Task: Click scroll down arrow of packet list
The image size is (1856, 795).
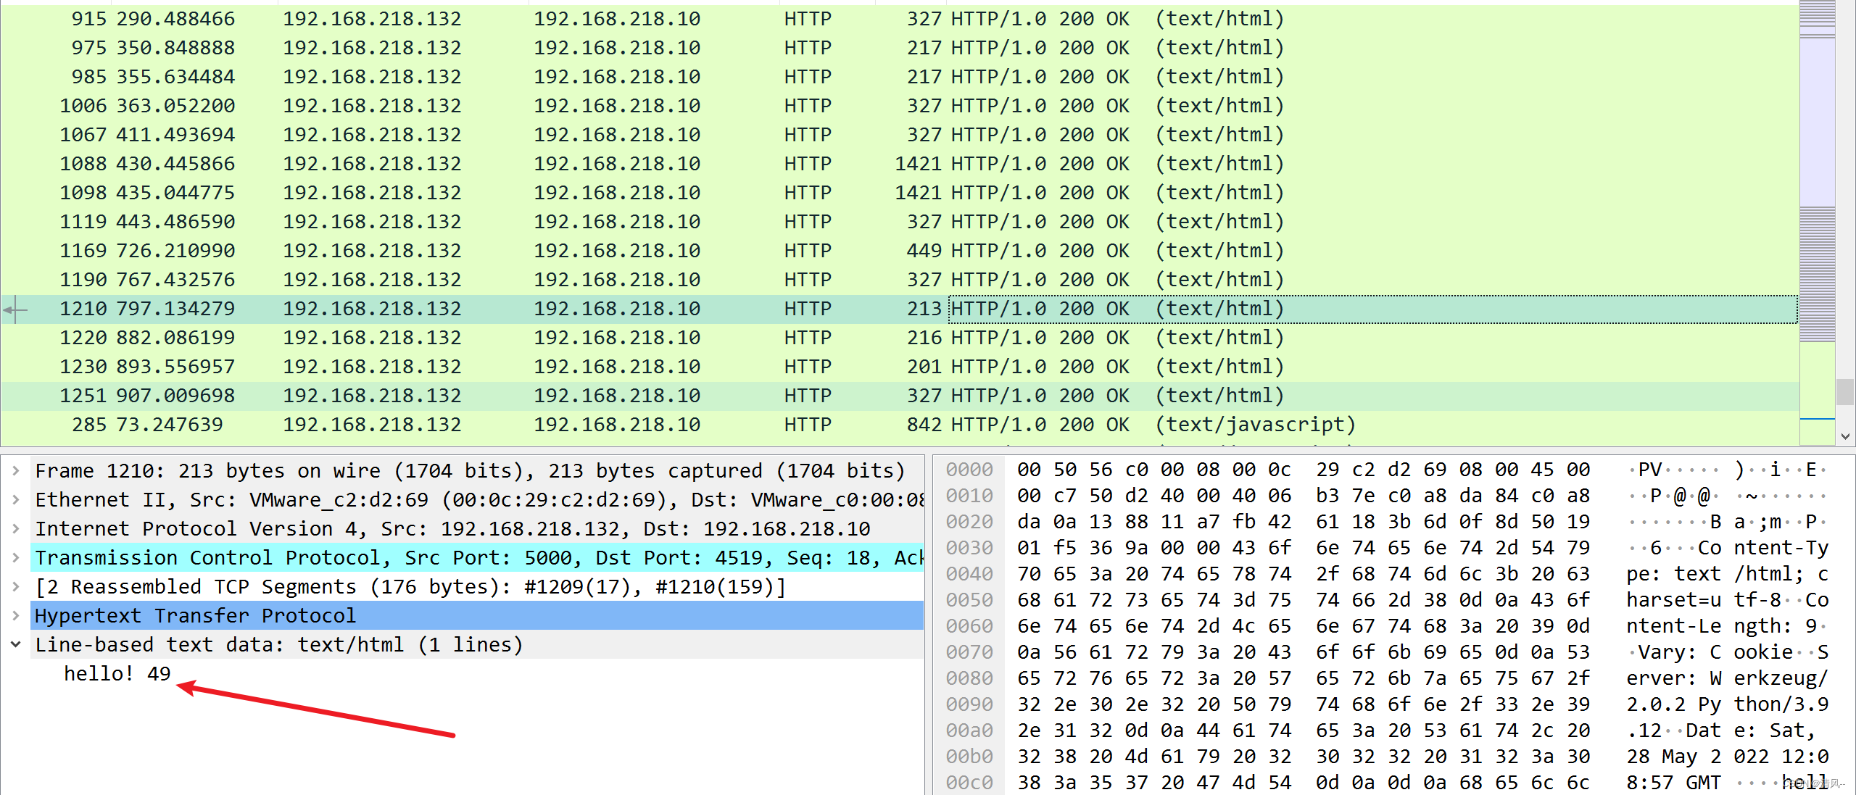Action: click(x=1845, y=436)
